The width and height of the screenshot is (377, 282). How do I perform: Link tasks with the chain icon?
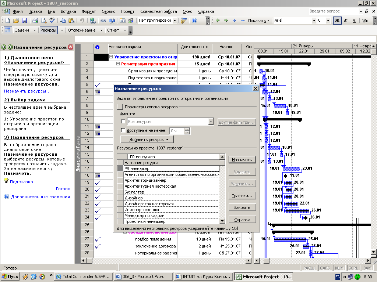tap(103, 21)
